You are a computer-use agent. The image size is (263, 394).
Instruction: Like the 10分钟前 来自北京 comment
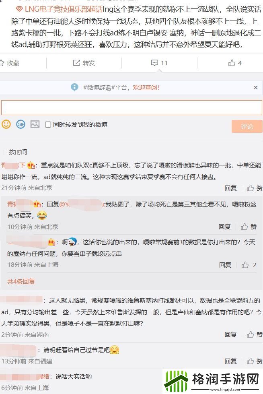click(x=249, y=227)
